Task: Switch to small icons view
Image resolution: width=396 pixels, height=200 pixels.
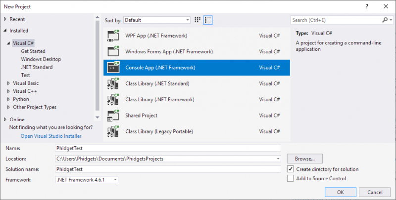Action: click(198, 20)
